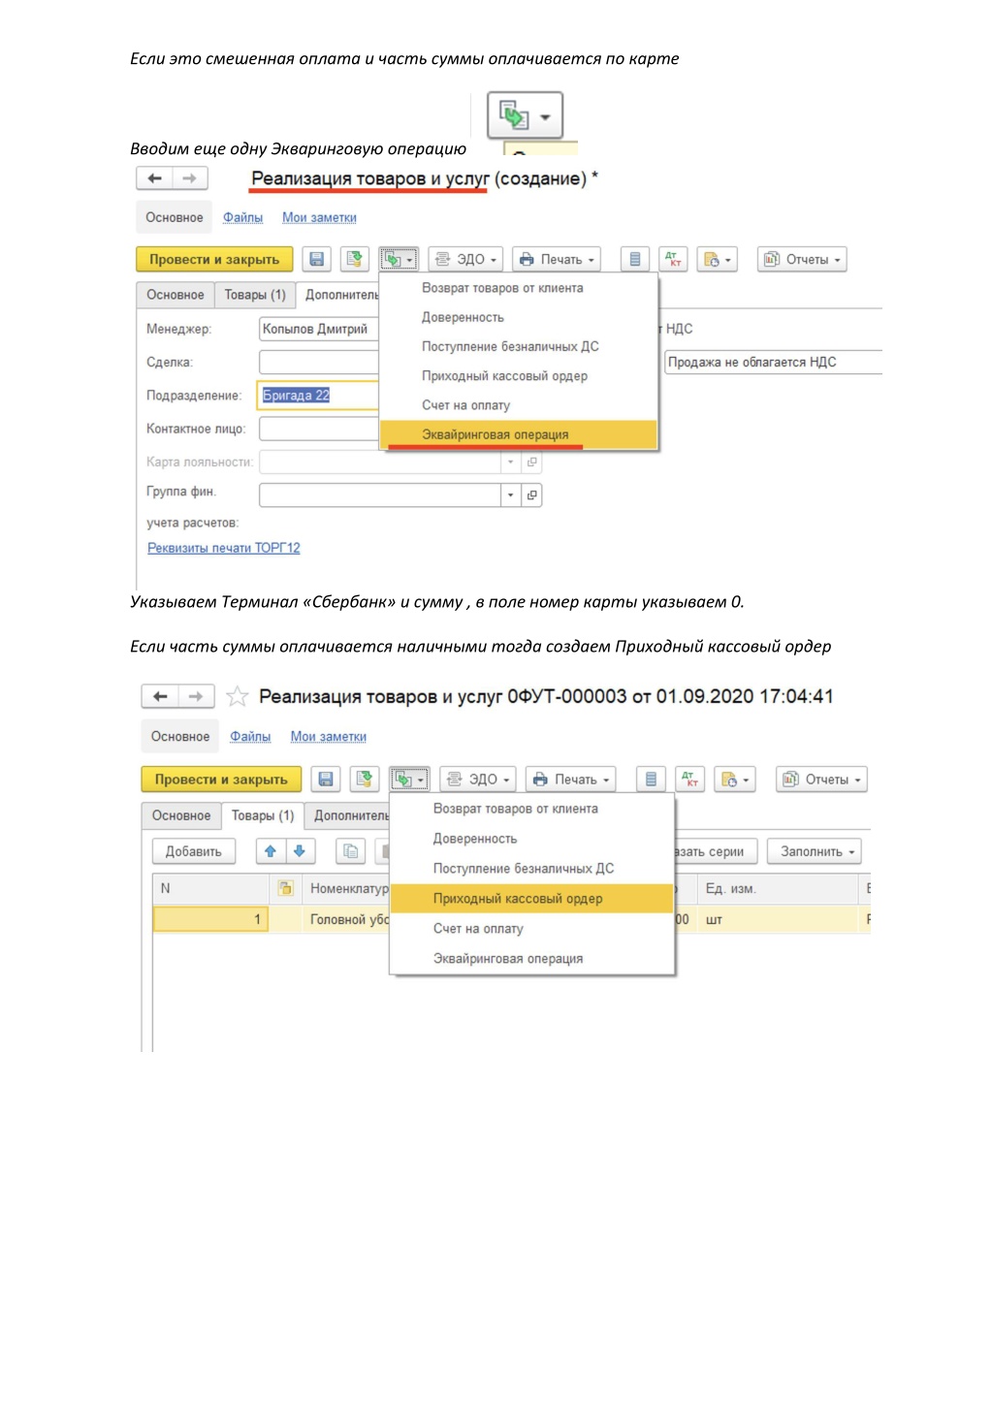This screenshot has height=1403, width=992.
Task: Open the create-based-on menu in the creation form
Action: click(x=399, y=259)
